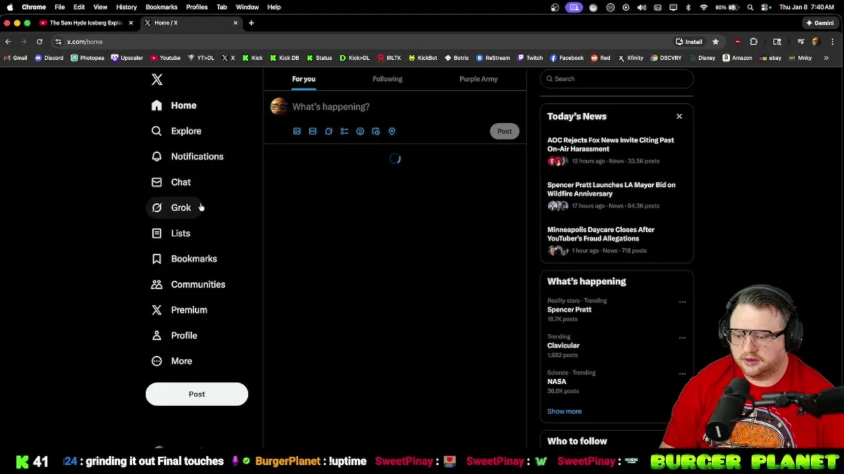The image size is (844, 474).
Task: Go back with Chrome's back arrow
Action: tap(8, 41)
